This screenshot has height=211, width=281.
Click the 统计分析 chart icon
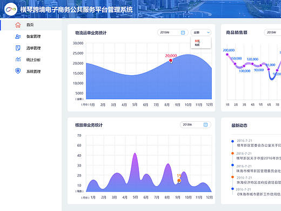(18, 60)
